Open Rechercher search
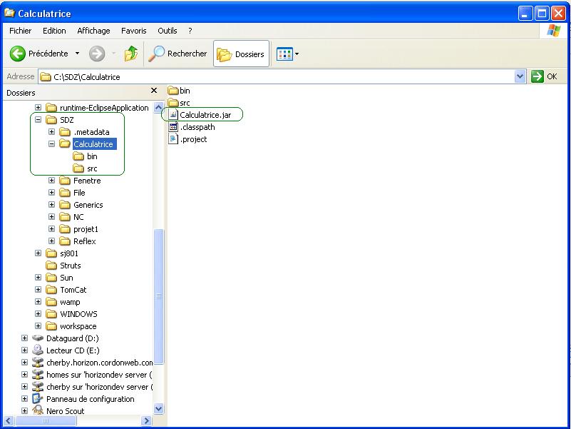This screenshot has height=429, width=571. tap(178, 54)
